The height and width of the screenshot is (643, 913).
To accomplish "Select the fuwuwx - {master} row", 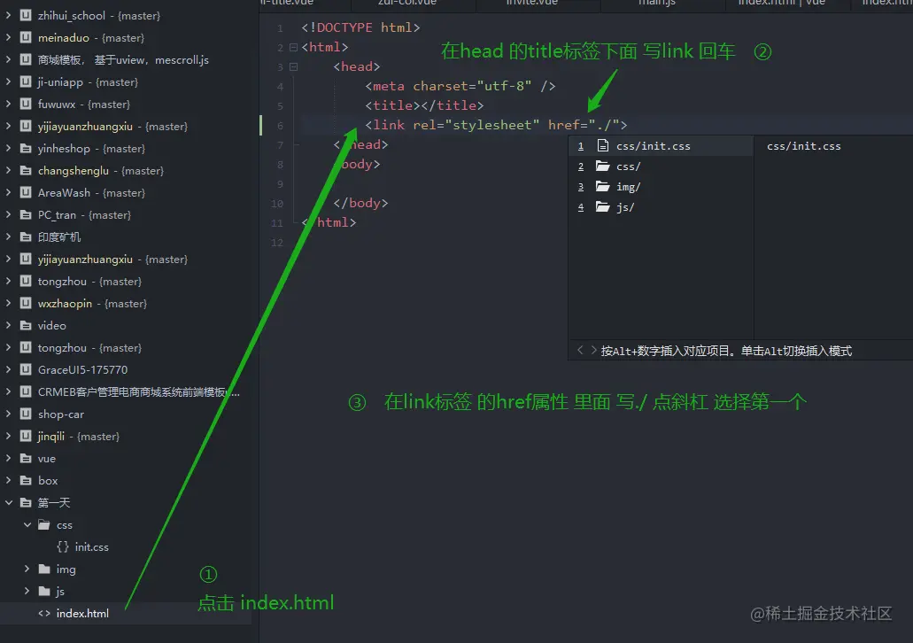I will point(126,104).
